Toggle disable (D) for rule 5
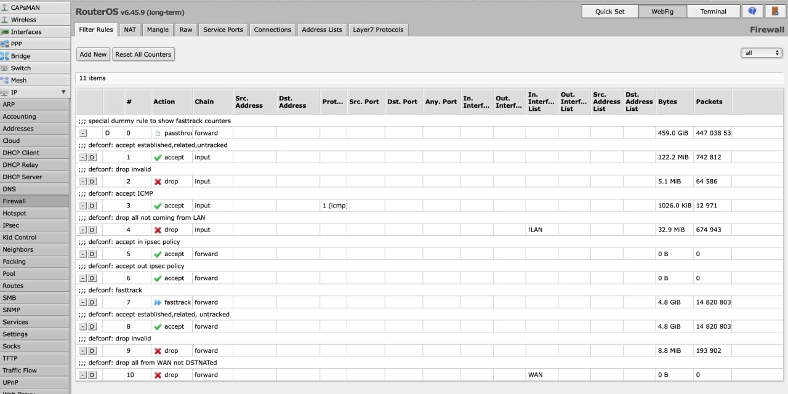 [x=92, y=254]
